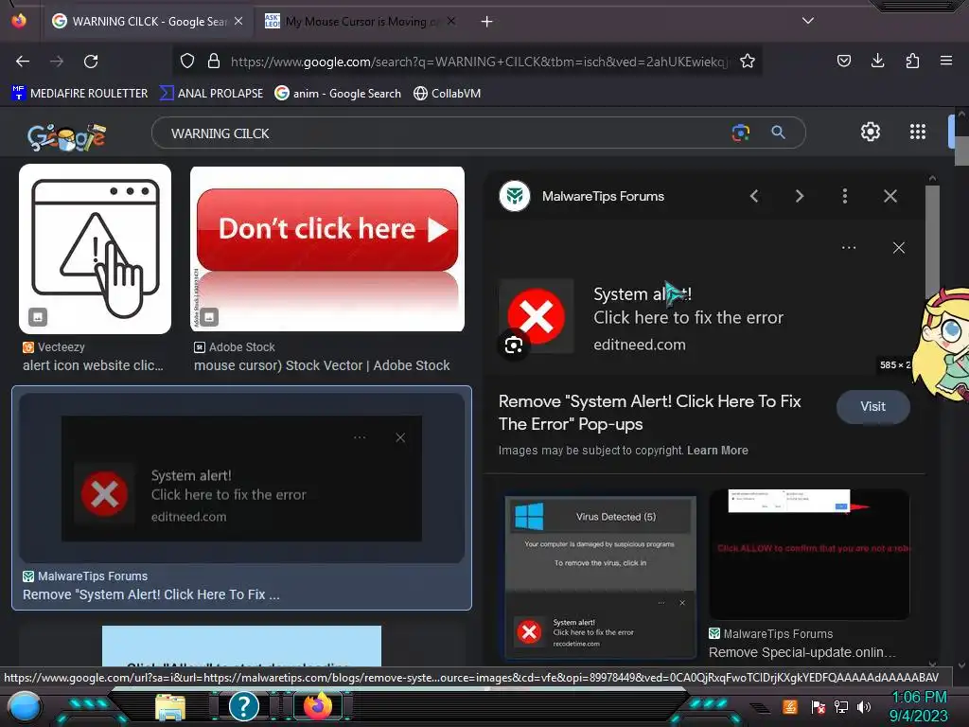
Task: Open preview panel three-dot options menu
Action: pyautogui.click(x=845, y=197)
